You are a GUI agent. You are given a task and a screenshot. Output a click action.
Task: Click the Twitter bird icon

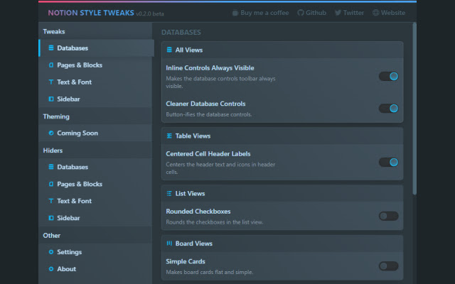[x=338, y=13]
